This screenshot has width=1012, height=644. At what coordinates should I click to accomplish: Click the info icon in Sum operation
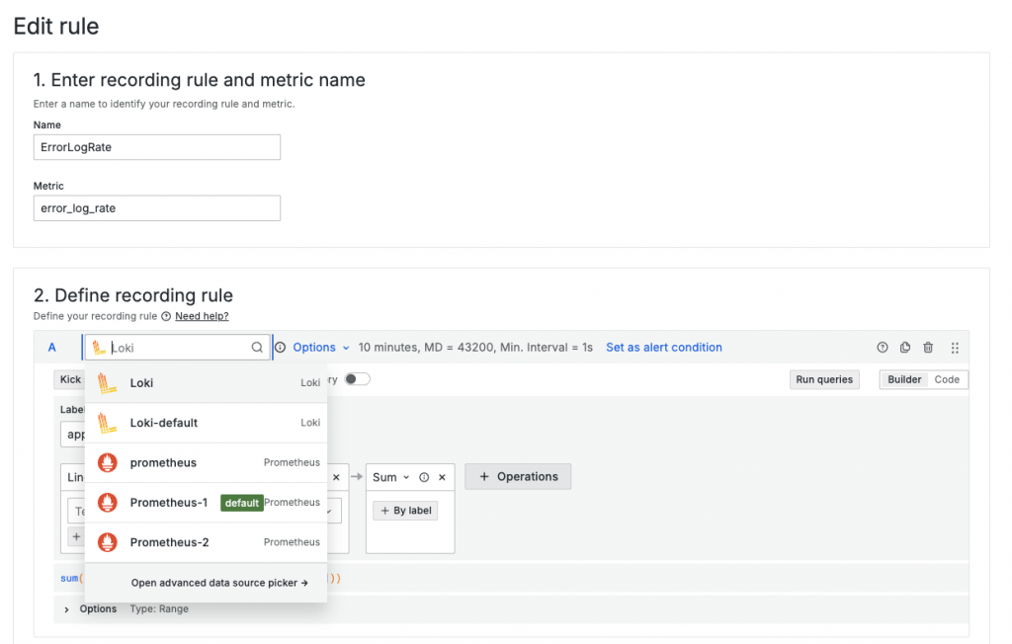[424, 477]
